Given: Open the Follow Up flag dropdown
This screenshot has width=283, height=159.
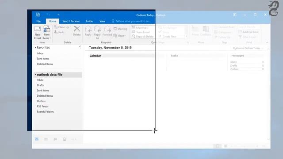Looking at the screenshot, I should coord(222,37).
